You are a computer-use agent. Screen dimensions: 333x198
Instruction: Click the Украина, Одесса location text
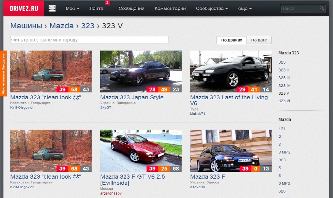tap(205, 182)
